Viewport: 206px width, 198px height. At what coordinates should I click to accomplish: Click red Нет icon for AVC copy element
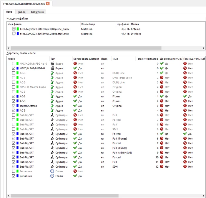click(x=75, y=64)
